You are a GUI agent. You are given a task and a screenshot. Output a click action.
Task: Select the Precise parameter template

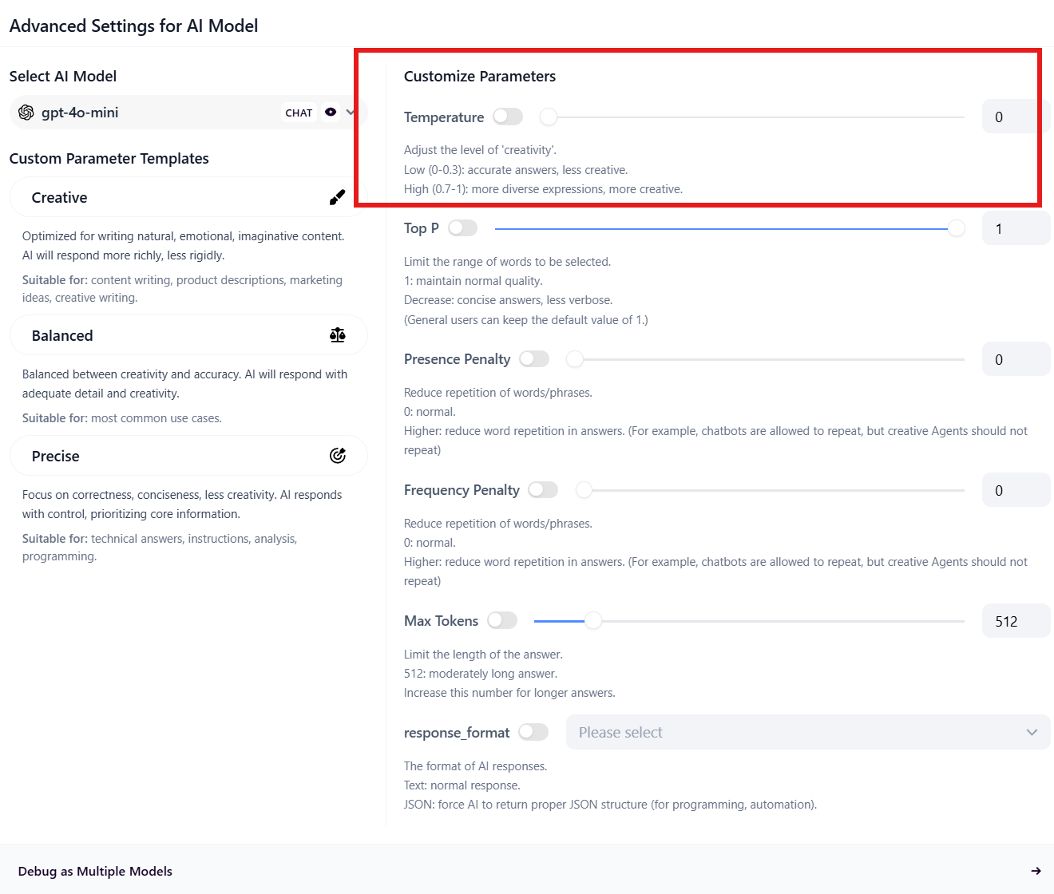click(x=188, y=456)
